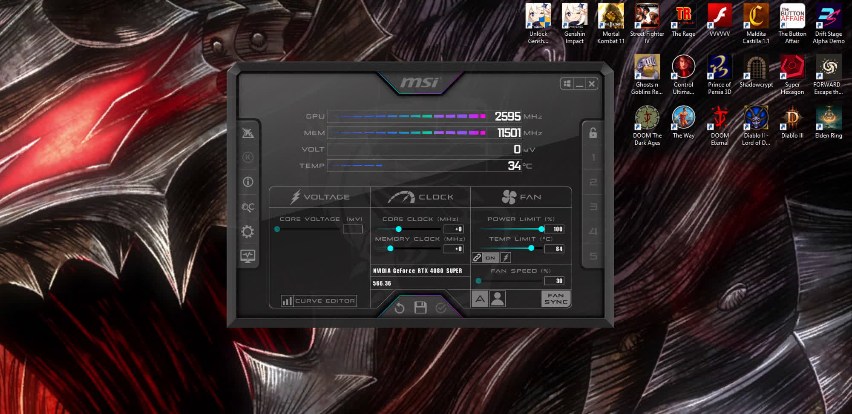Click the Core Voltage slider handle
The image size is (852, 414).
coord(277,229)
